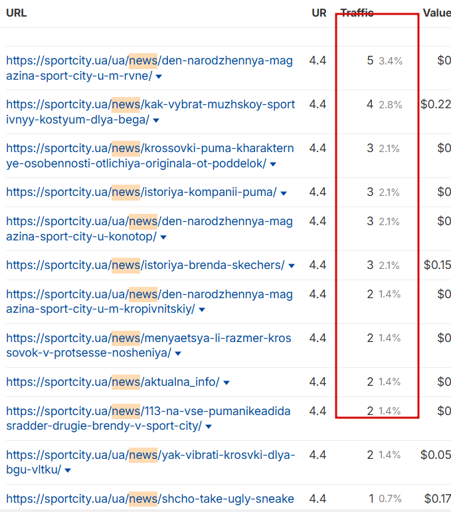Select the $0.22 value cell
This screenshot has width=451, height=512.
436,104
